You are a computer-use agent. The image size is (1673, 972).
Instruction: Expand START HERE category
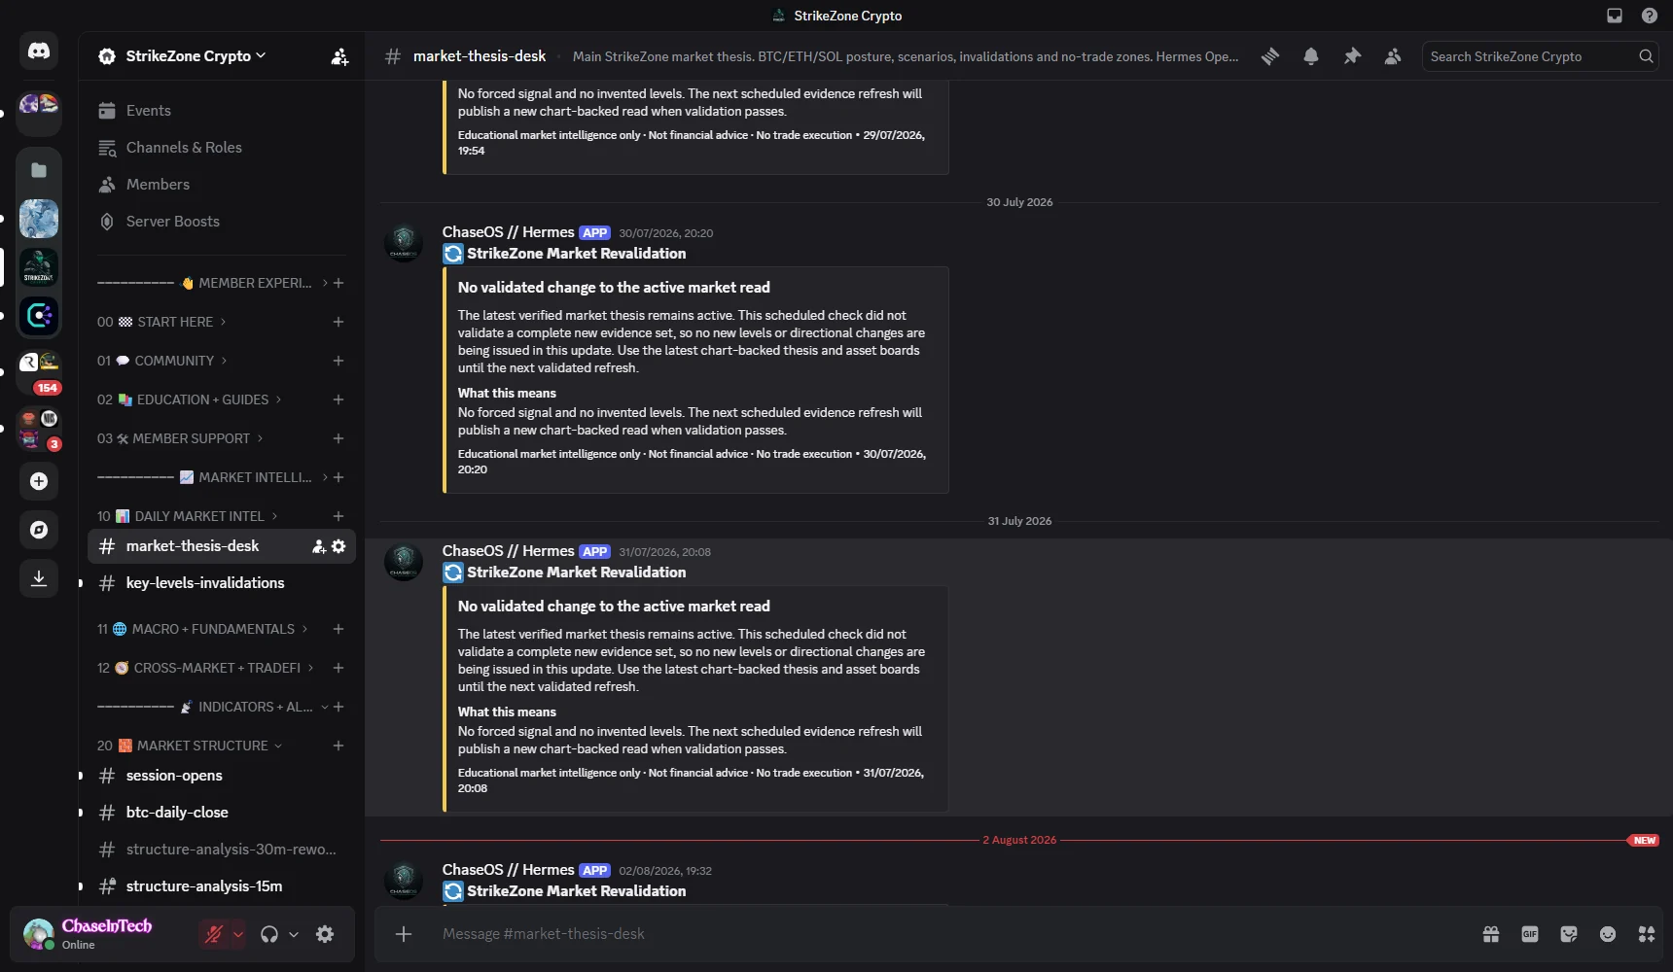coord(161,322)
